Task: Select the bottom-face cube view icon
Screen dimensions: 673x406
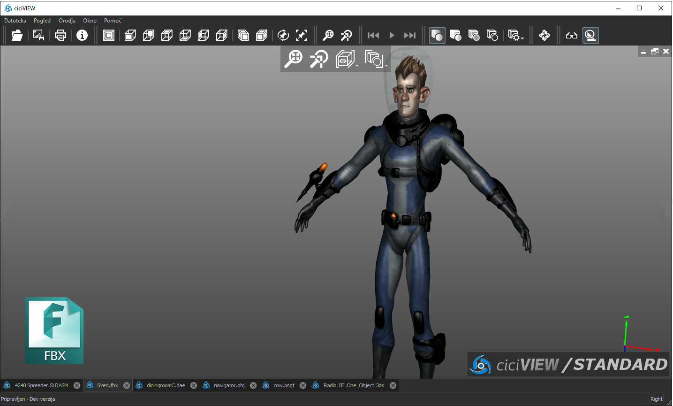Action: (x=185, y=35)
